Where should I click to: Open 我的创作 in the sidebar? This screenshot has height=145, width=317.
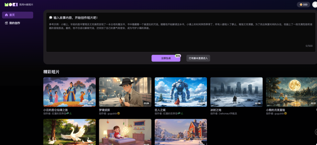point(18,23)
